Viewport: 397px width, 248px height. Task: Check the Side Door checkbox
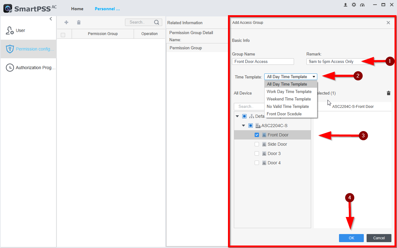[x=257, y=144]
